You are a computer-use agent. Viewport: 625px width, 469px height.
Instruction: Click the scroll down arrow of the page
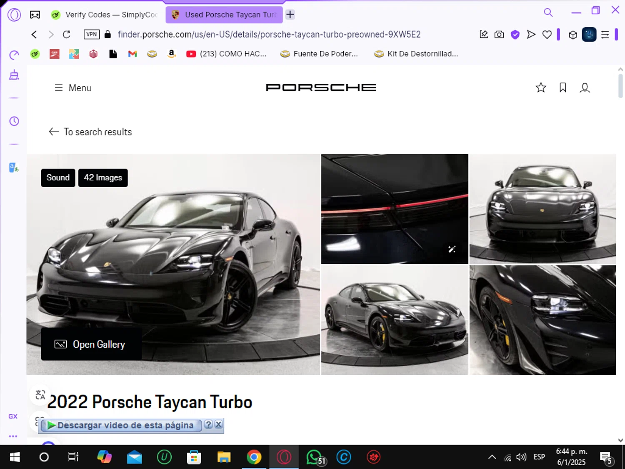click(620, 440)
